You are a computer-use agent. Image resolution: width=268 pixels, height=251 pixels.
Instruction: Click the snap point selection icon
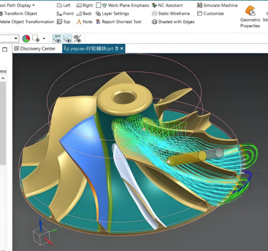(36, 38)
